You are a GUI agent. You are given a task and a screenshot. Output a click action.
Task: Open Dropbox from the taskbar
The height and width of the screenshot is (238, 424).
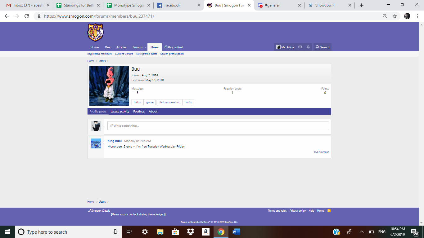coord(190,232)
